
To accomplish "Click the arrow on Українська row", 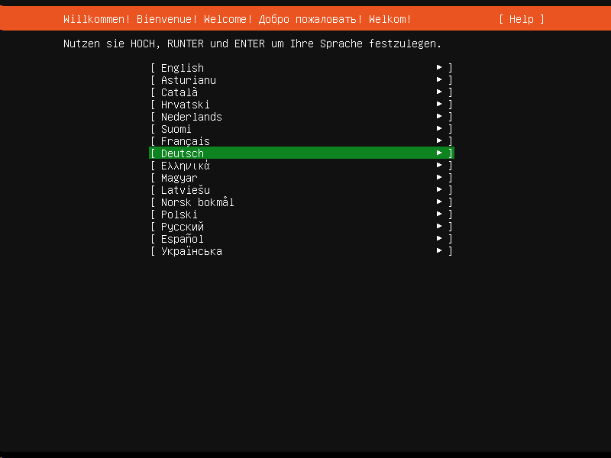I will tap(439, 251).
